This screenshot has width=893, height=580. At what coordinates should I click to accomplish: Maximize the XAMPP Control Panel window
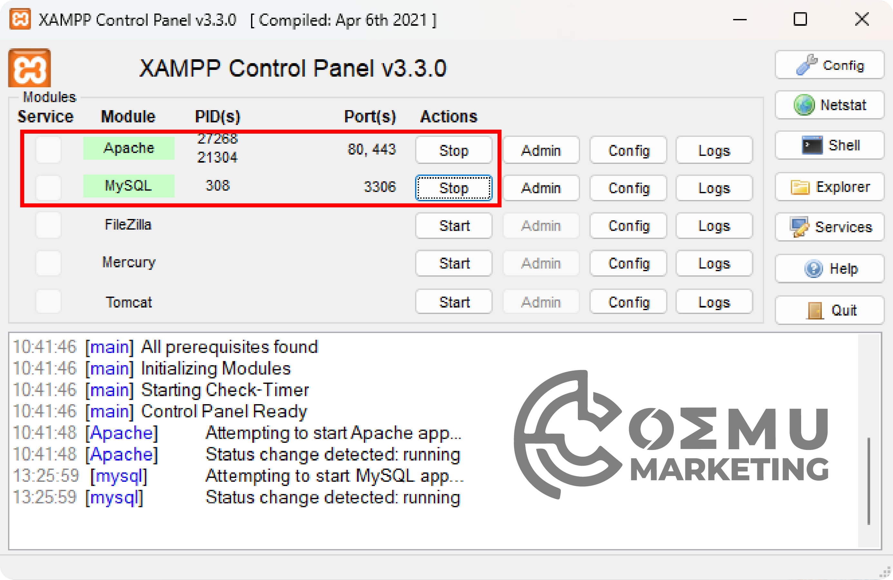coord(800,20)
